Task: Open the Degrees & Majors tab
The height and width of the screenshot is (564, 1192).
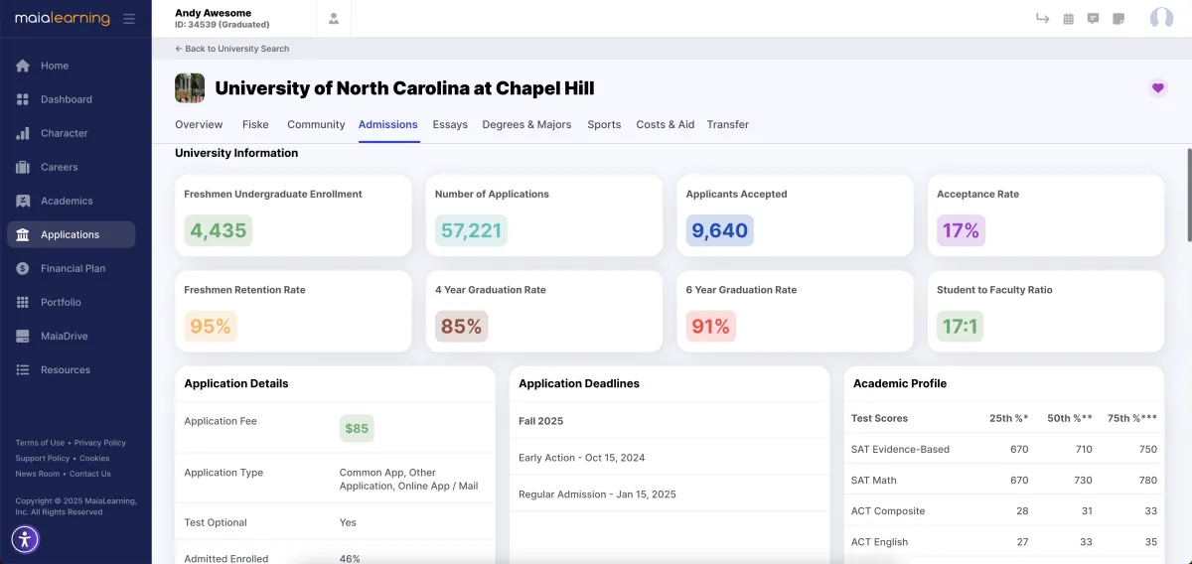Action: (526, 124)
